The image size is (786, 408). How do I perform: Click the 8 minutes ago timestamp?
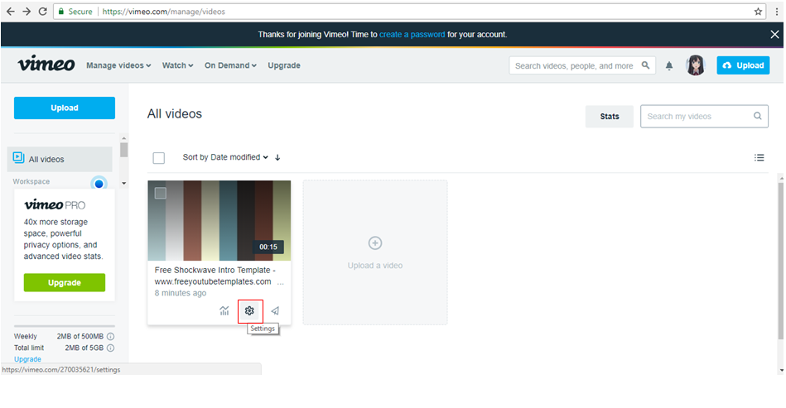[x=181, y=293]
